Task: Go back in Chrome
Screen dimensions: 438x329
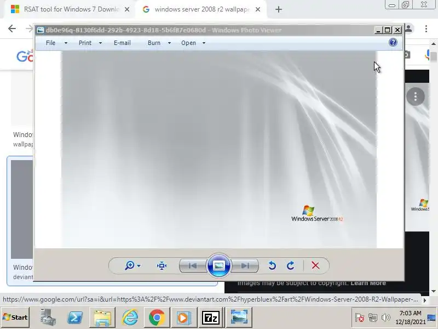Action: pyautogui.click(x=12, y=29)
